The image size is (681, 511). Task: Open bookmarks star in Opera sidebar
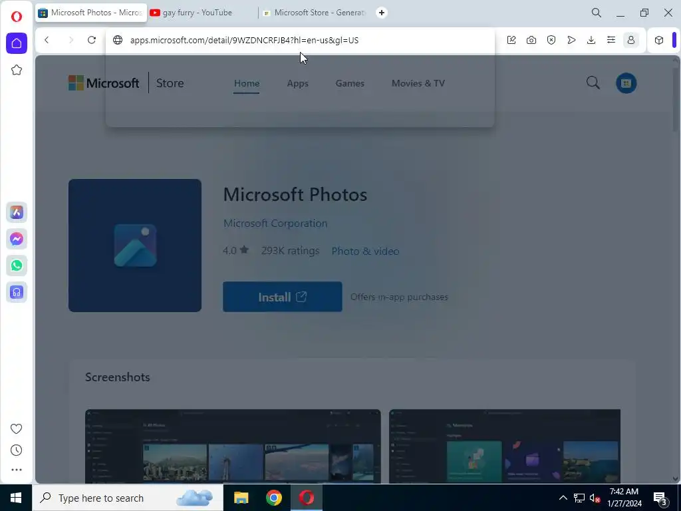point(17,70)
